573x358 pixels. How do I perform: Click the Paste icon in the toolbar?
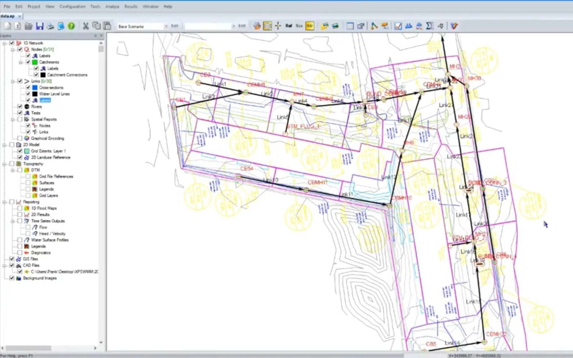pyautogui.click(x=107, y=26)
